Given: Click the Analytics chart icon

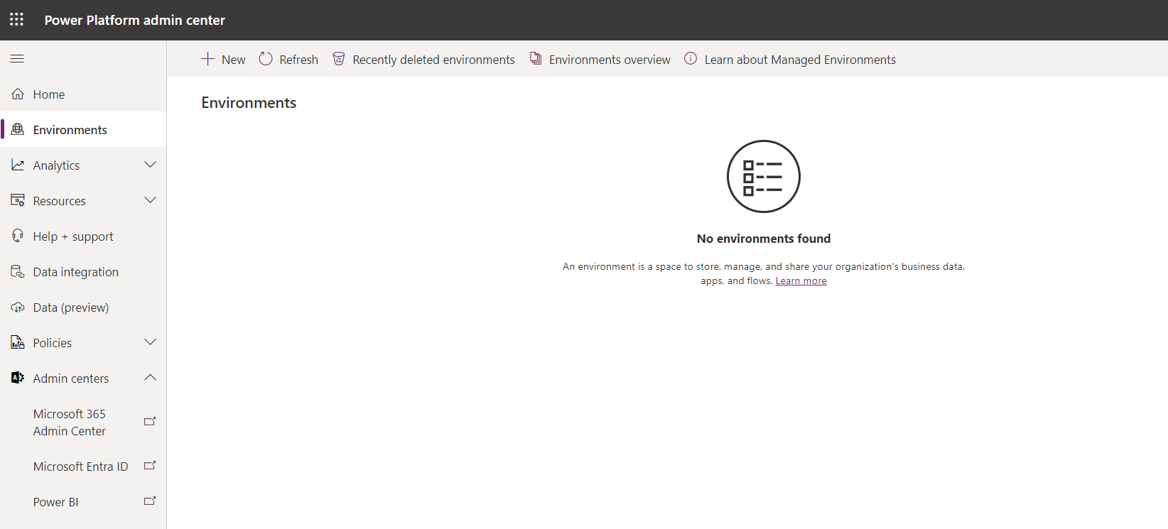Looking at the screenshot, I should [18, 165].
